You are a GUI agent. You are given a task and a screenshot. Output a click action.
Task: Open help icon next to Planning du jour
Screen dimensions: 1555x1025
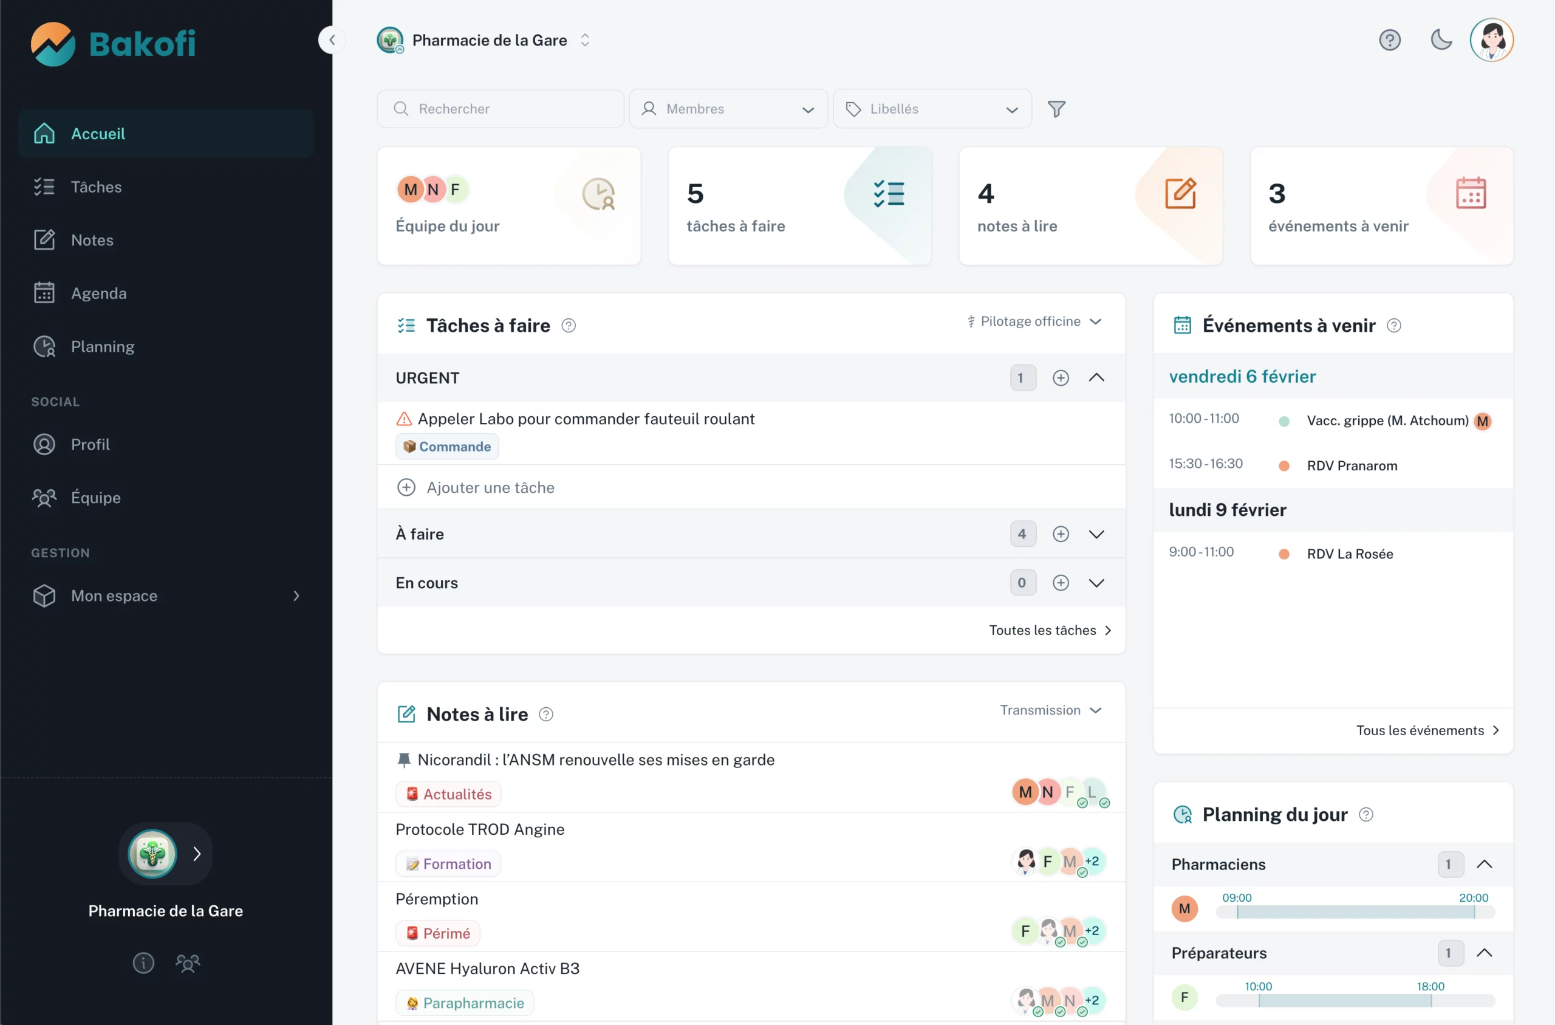[1365, 815]
